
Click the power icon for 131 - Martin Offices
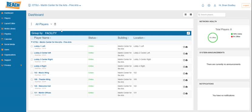[x=184, y=94]
